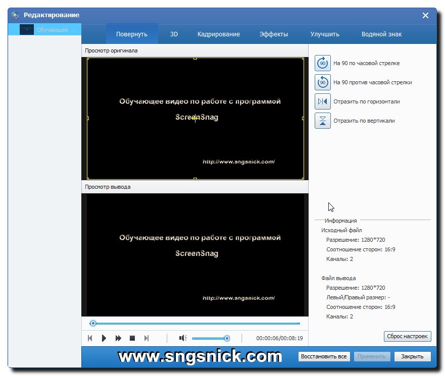
Task: Click the bottom-center crop handle on original preview
Action: 195,179
